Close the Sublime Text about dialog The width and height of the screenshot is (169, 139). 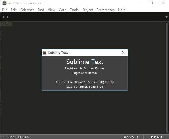click(124, 53)
